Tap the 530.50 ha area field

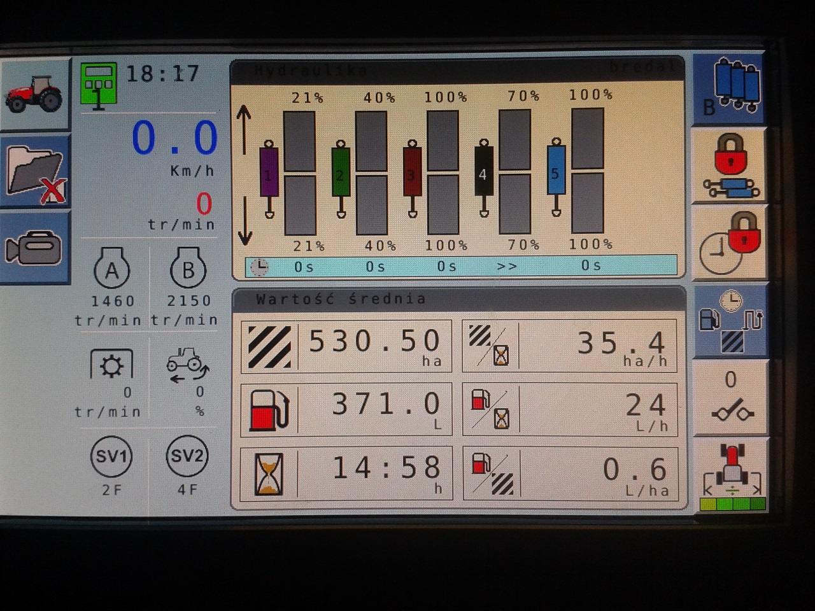pyautogui.click(x=346, y=346)
